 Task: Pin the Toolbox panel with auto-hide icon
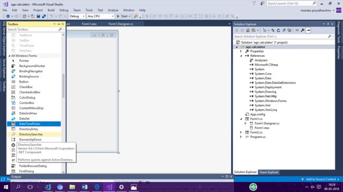coord(59,24)
